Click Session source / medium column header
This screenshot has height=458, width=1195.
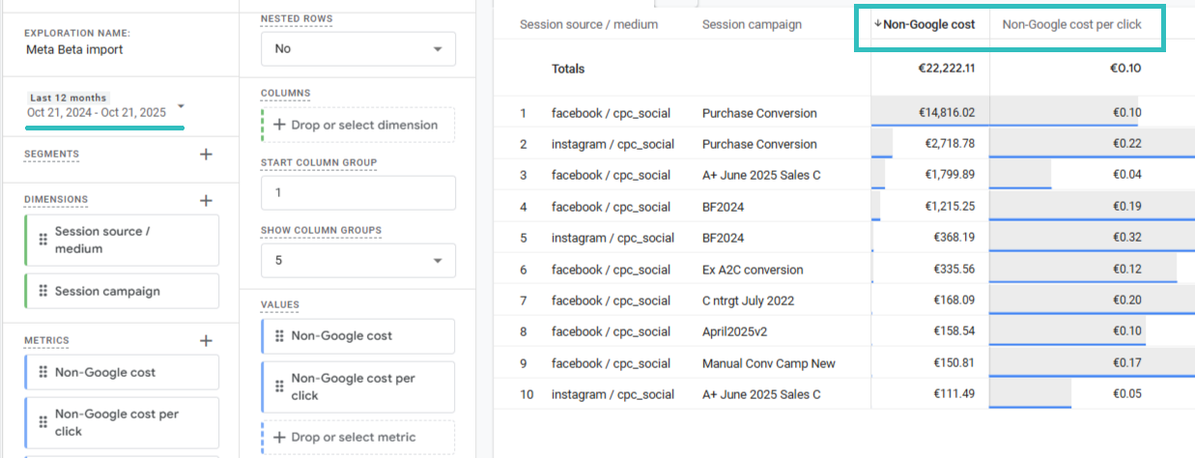pyautogui.click(x=588, y=24)
